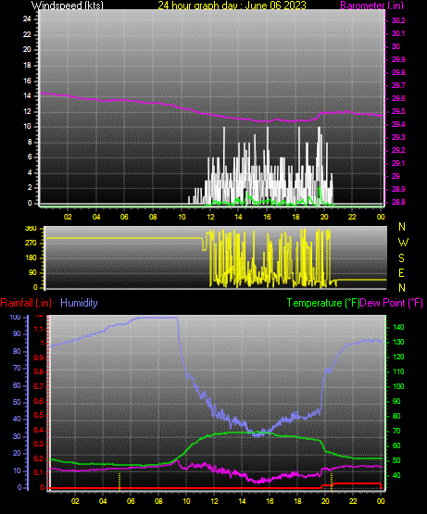Click the 30.2 barometer scale value

398,20
